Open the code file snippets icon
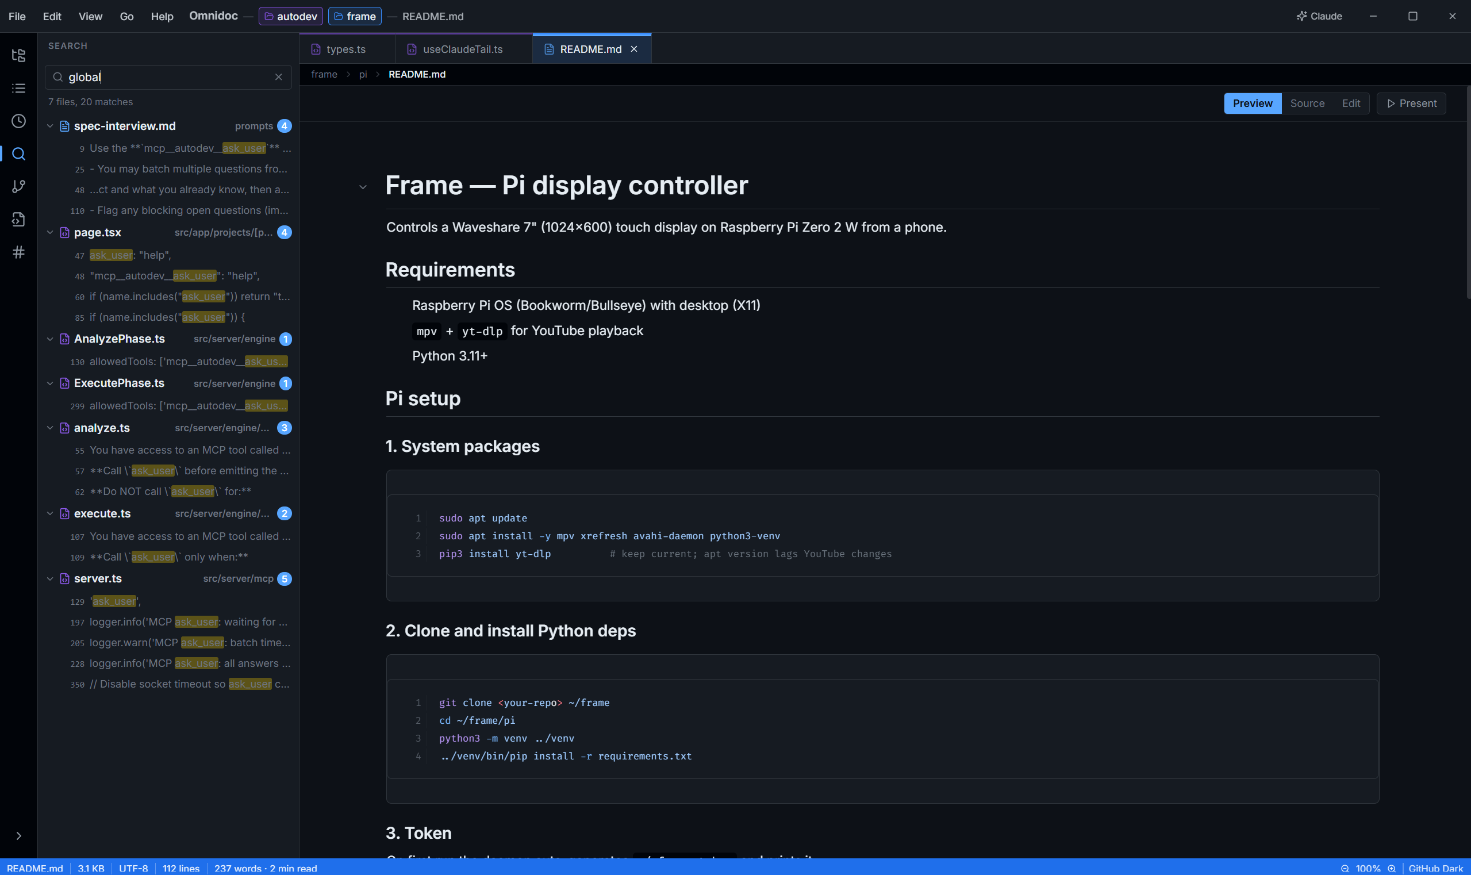The height and width of the screenshot is (875, 1471). coord(19,220)
